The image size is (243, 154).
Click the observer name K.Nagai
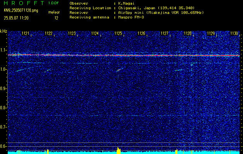click(x=126, y=3)
